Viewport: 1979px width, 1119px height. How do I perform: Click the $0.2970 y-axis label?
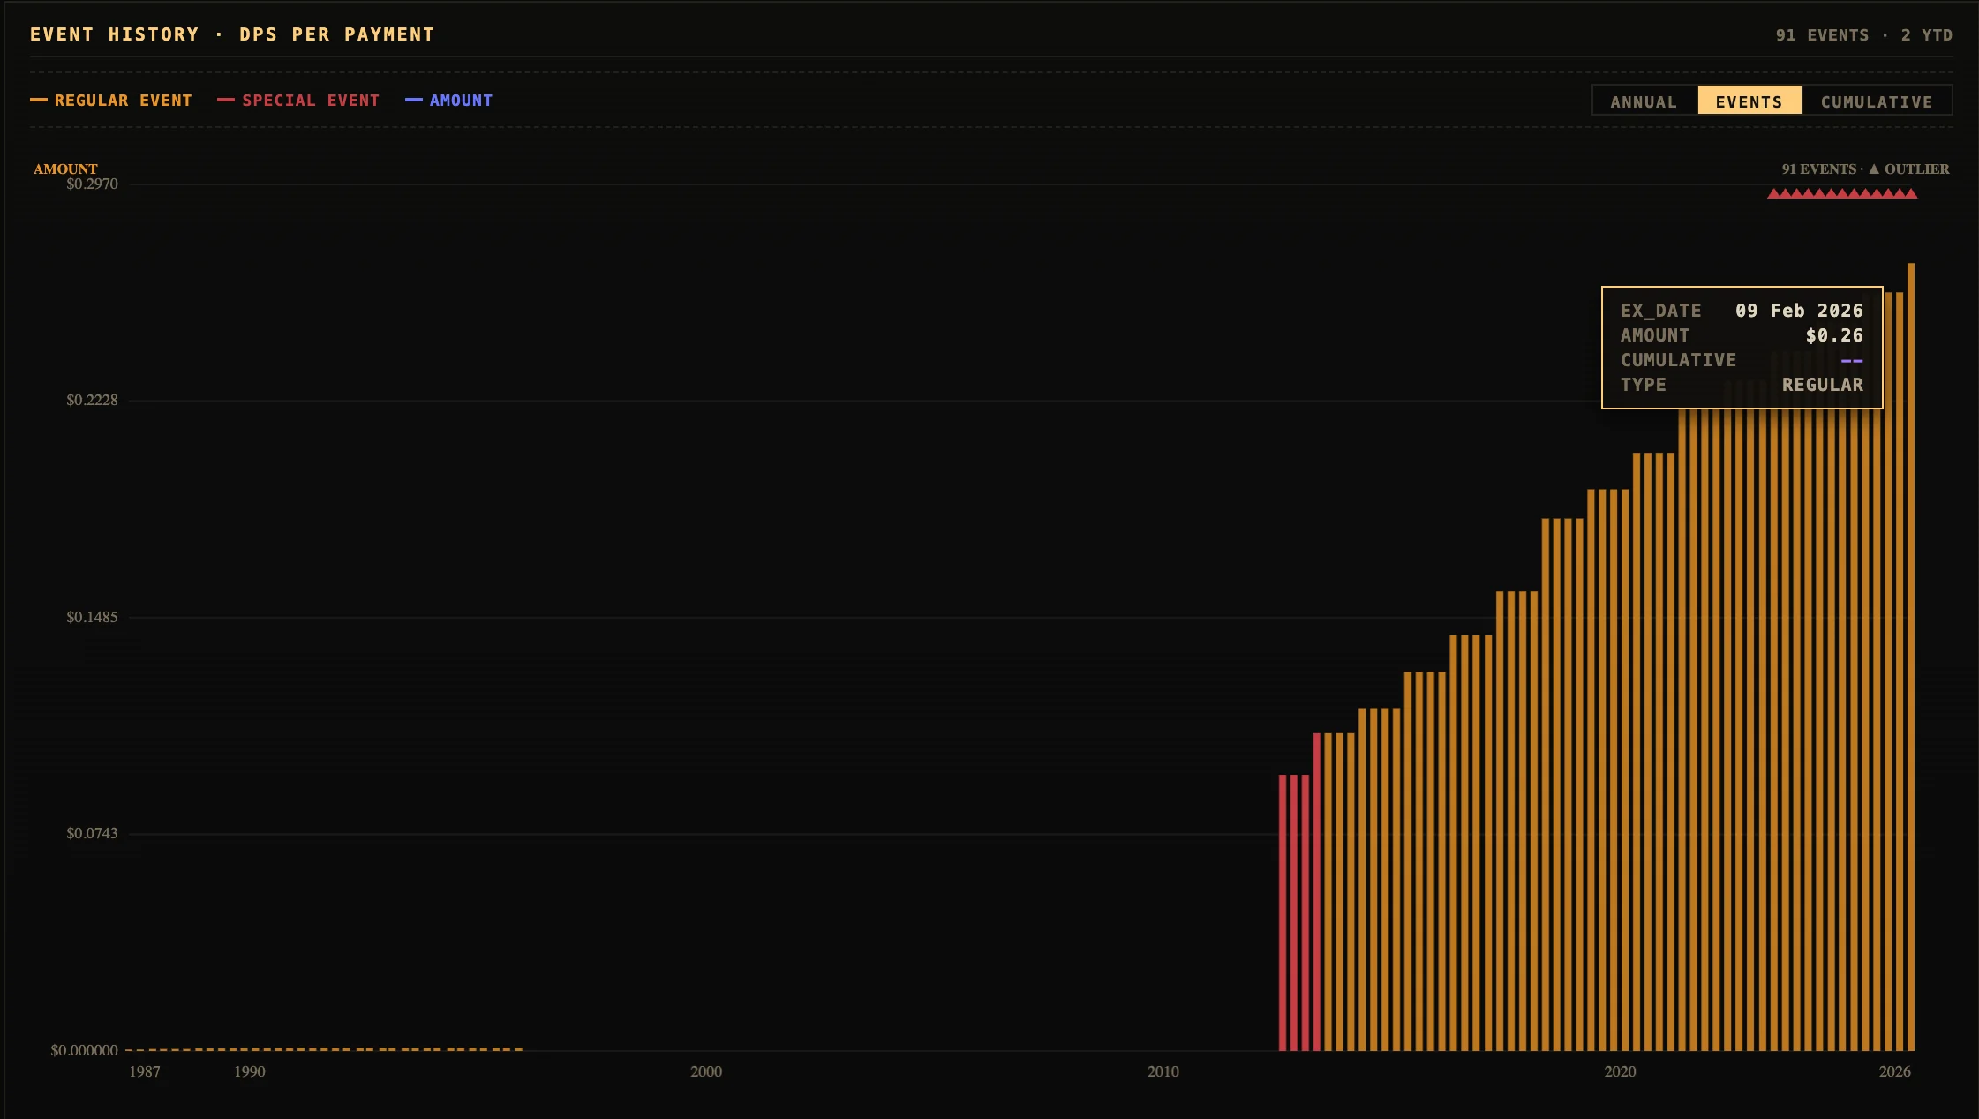coord(92,184)
